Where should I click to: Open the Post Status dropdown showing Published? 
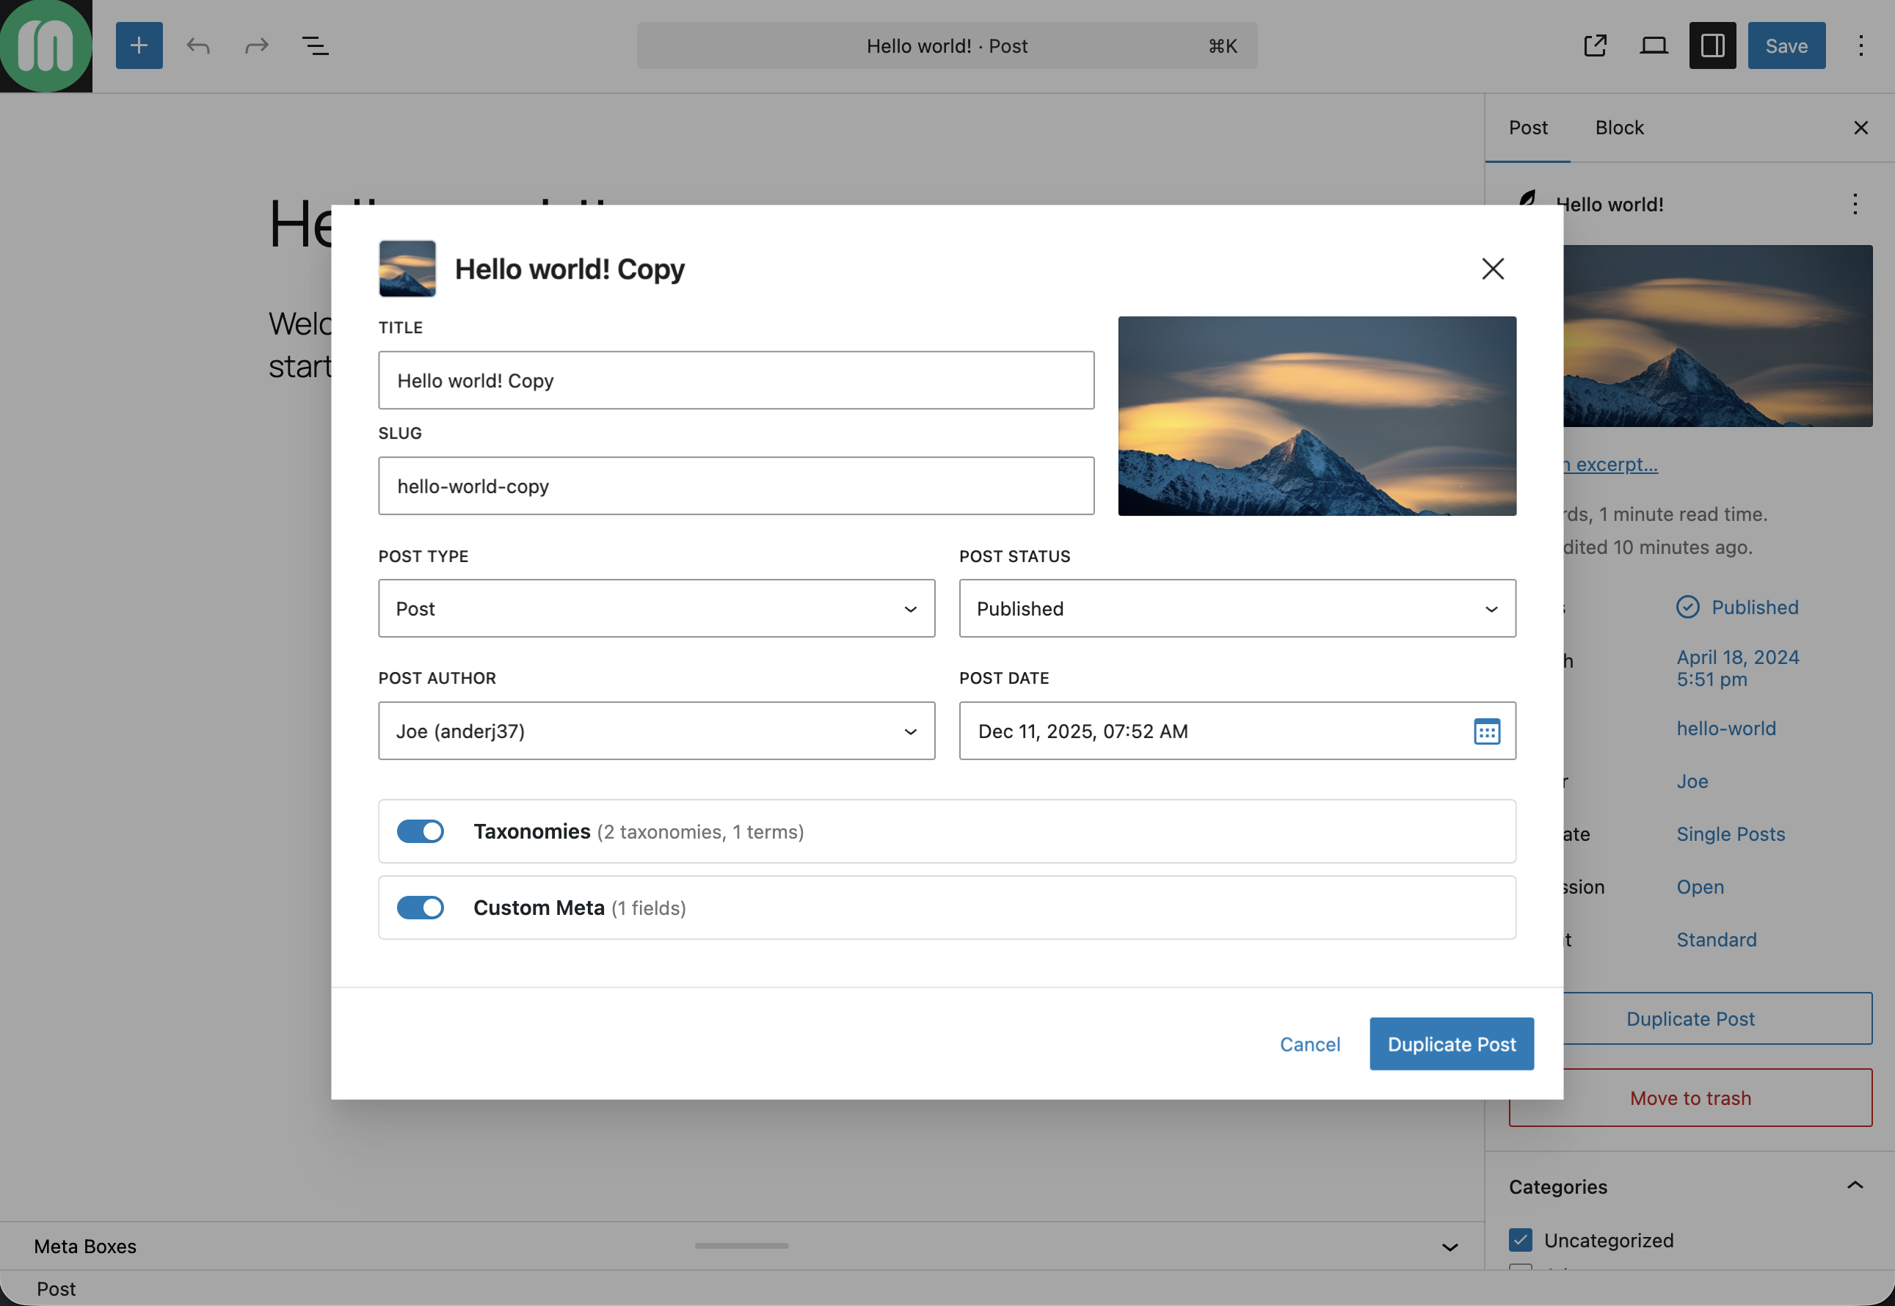[x=1237, y=609]
